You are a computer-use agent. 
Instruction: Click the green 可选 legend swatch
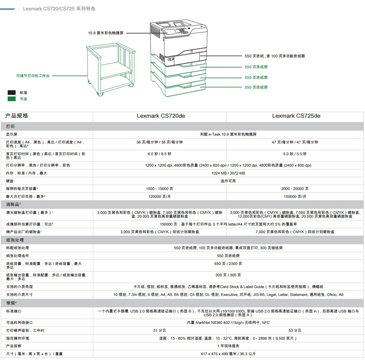[x=12, y=99]
